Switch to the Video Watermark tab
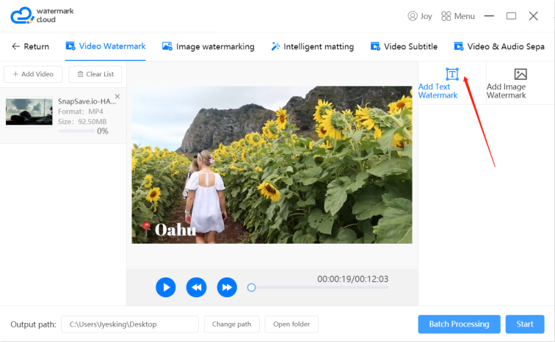 [x=106, y=46]
